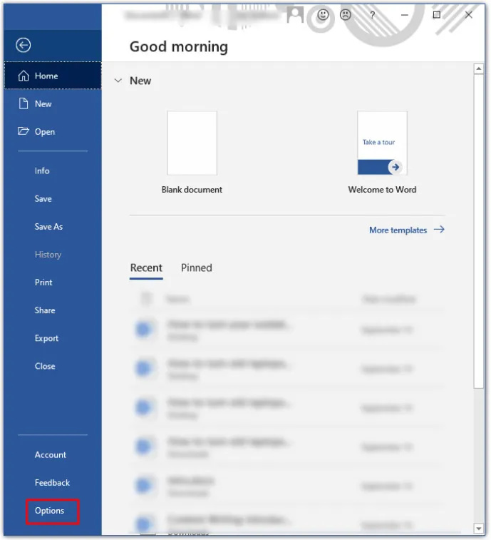Open the Export page
This screenshot has width=491, height=540.
(x=53, y=338)
